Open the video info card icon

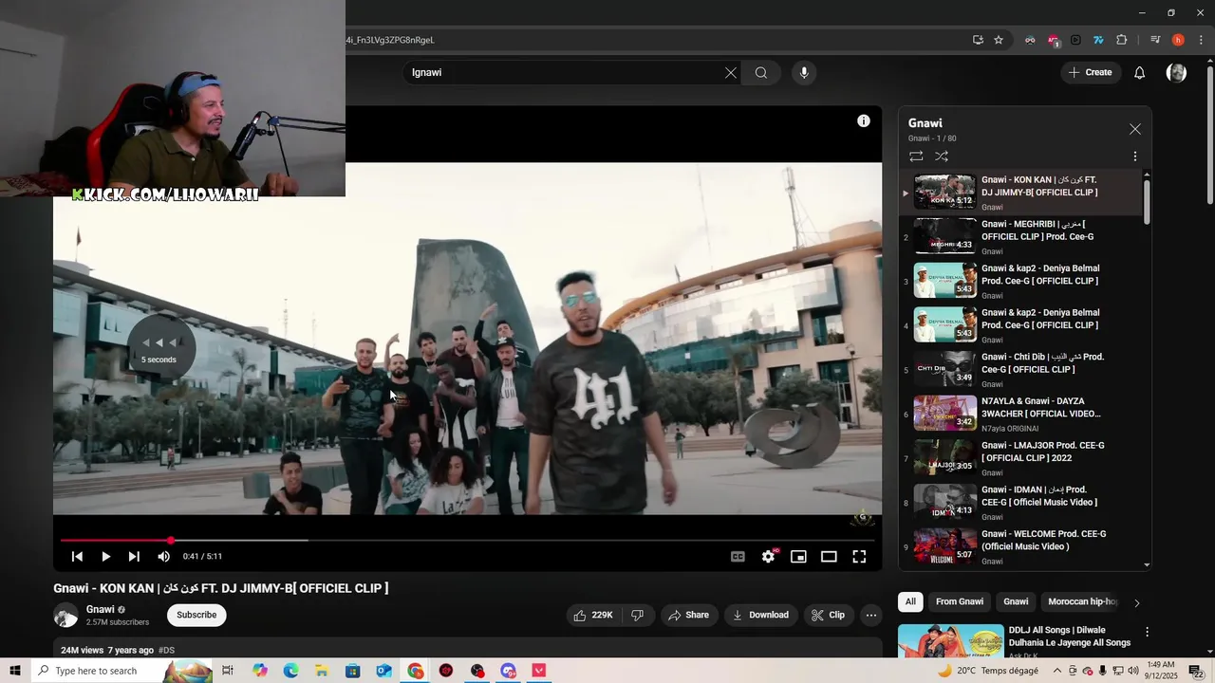(x=864, y=120)
